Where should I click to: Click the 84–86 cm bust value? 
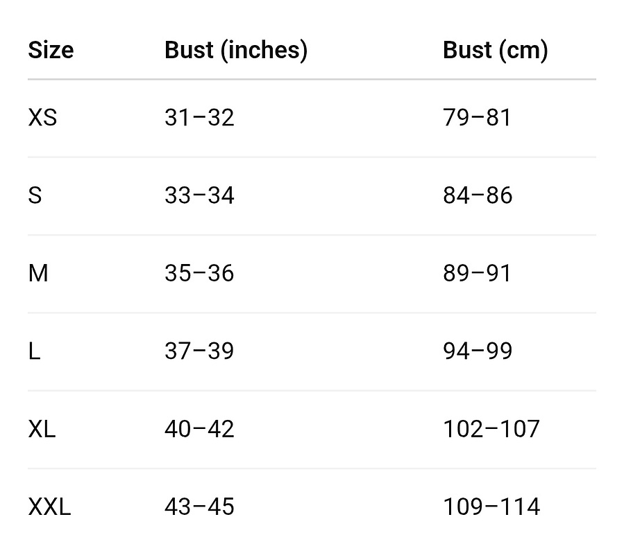click(478, 195)
